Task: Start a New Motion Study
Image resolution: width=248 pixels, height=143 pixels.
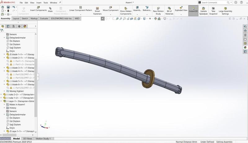Action: 158,11
